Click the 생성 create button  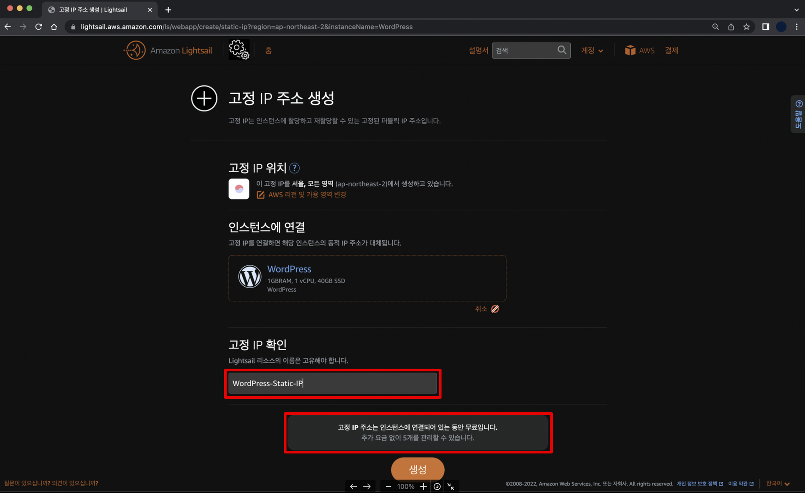click(x=418, y=469)
